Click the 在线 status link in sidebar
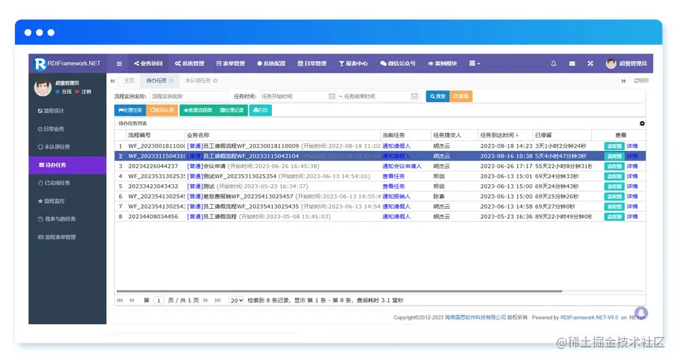677x361 pixels. [x=64, y=92]
